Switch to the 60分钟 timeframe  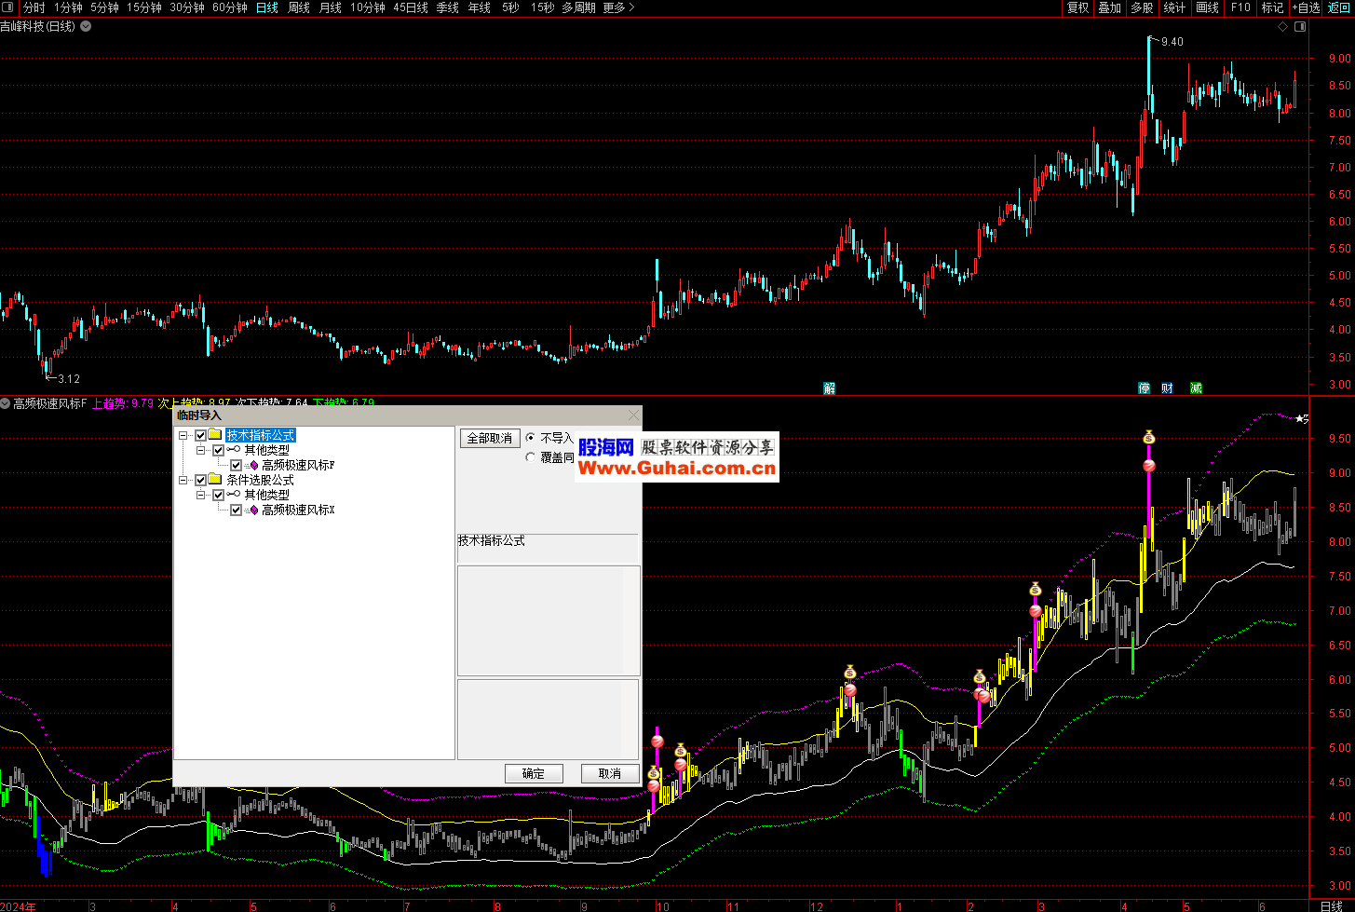pyautogui.click(x=230, y=7)
